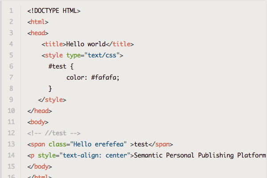Click the DOCTYPE HTML declaration
Screen dimensions: 267x178
pyautogui.click(x=54, y=11)
